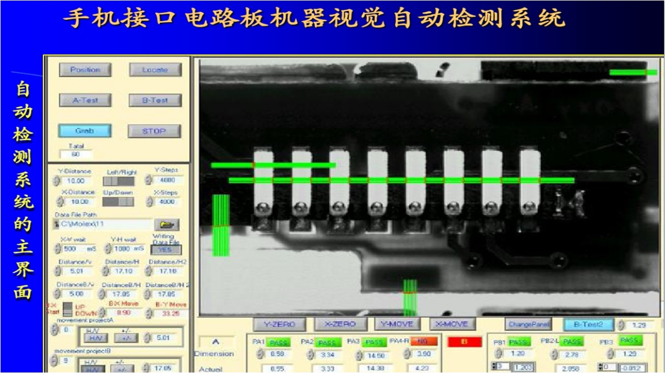Select the B-Test2 button

tap(588, 324)
